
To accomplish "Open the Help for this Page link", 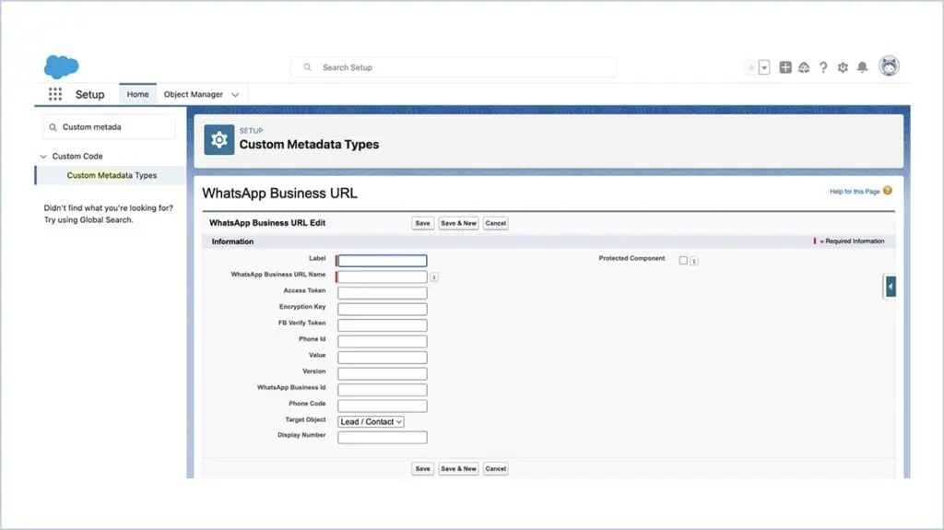I will click(855, 192).
